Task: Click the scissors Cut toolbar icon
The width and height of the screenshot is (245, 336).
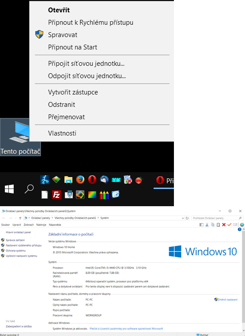Action: (207, 225)
